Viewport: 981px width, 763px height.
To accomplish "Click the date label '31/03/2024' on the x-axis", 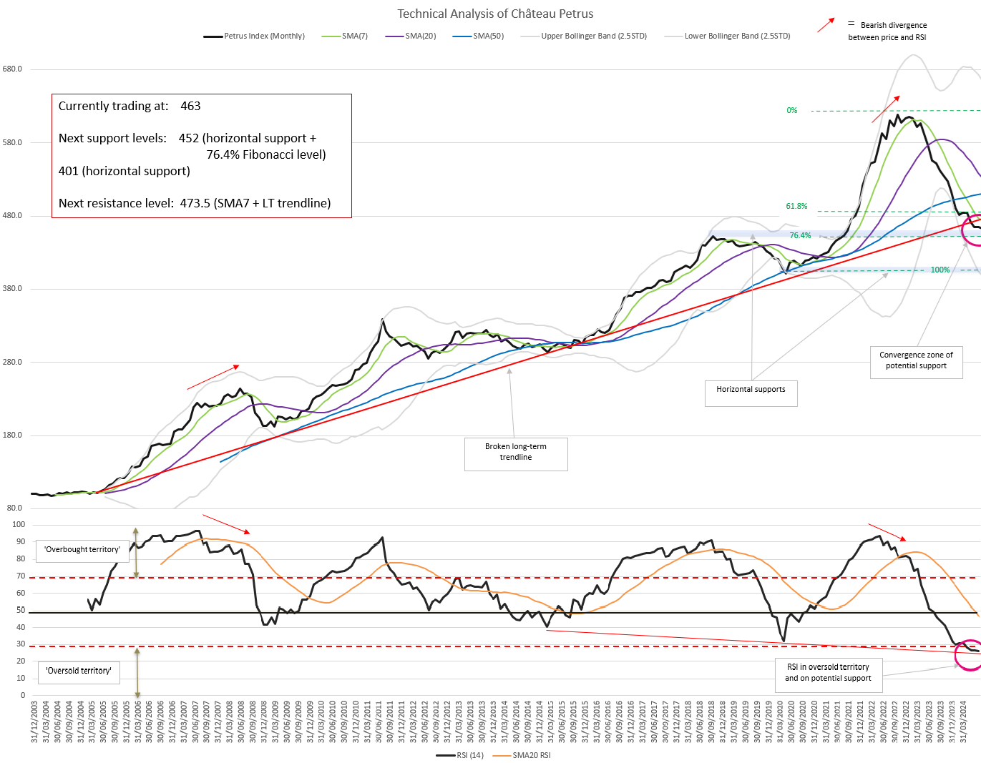I will click(964, 722).
